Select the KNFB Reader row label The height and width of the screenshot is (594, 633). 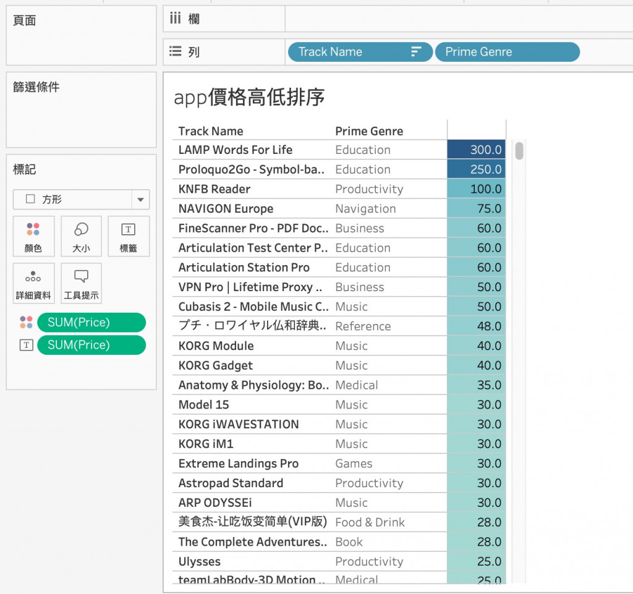pyautogui.click(x=215, y=189)
